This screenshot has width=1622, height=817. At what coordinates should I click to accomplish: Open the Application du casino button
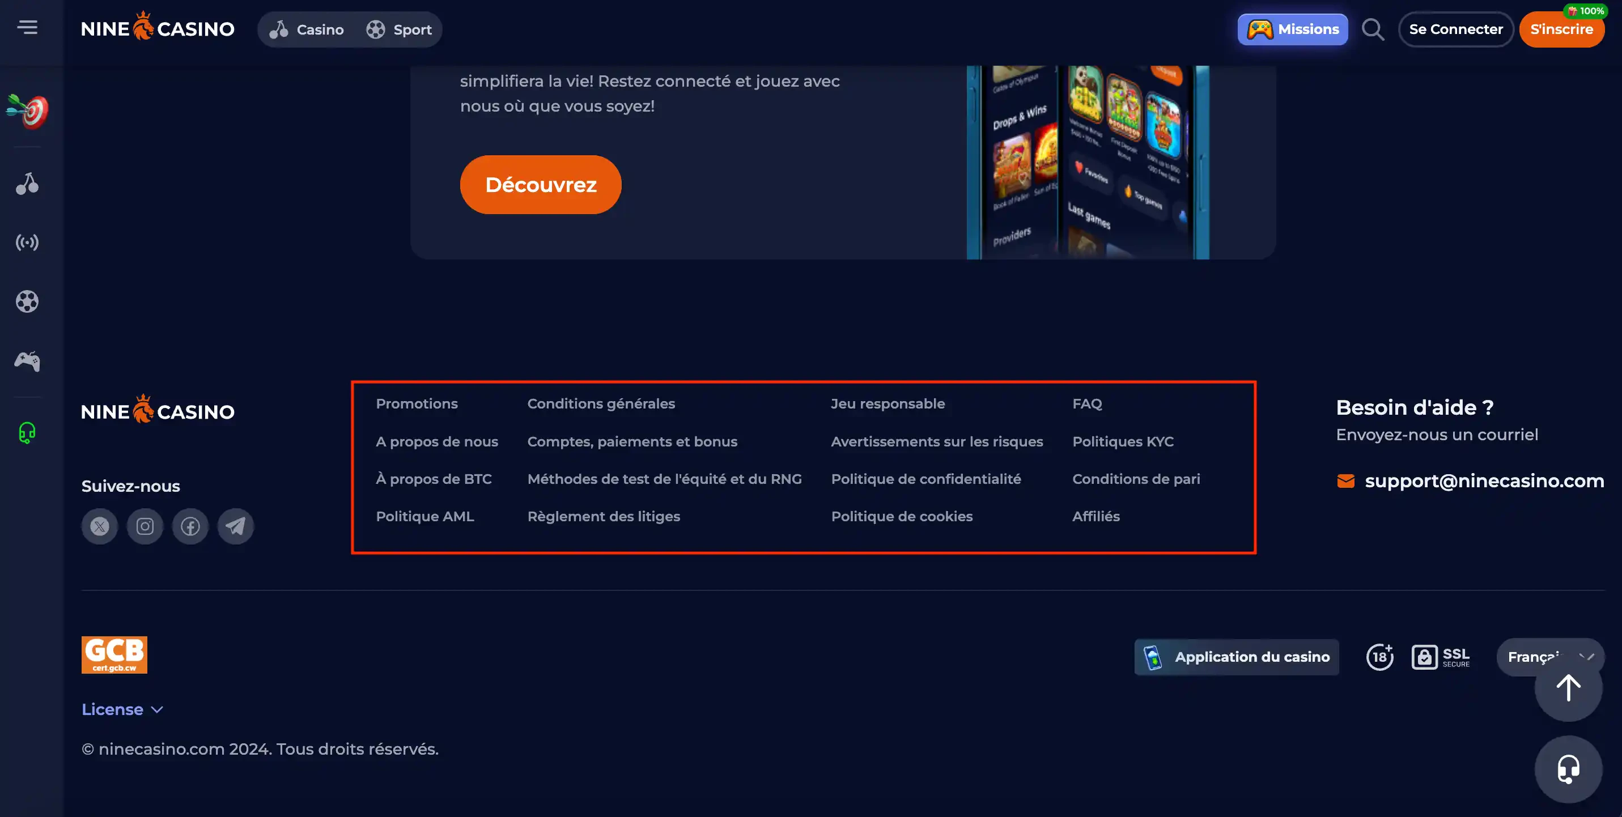click(x=1237, y=657)
